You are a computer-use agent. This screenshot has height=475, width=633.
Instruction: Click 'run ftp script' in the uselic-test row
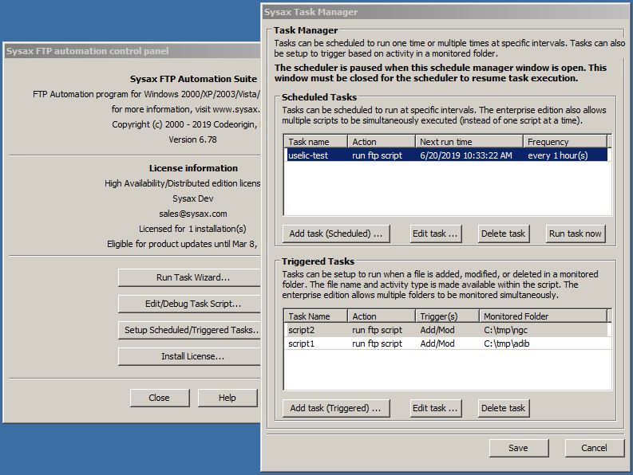377,155
